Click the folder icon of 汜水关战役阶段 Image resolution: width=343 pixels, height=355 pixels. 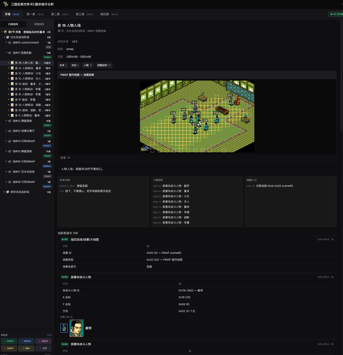point(8,37)
